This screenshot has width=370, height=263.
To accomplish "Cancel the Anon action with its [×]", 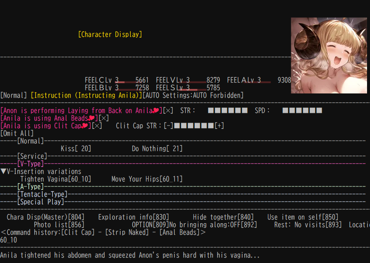I will (168, 110).
